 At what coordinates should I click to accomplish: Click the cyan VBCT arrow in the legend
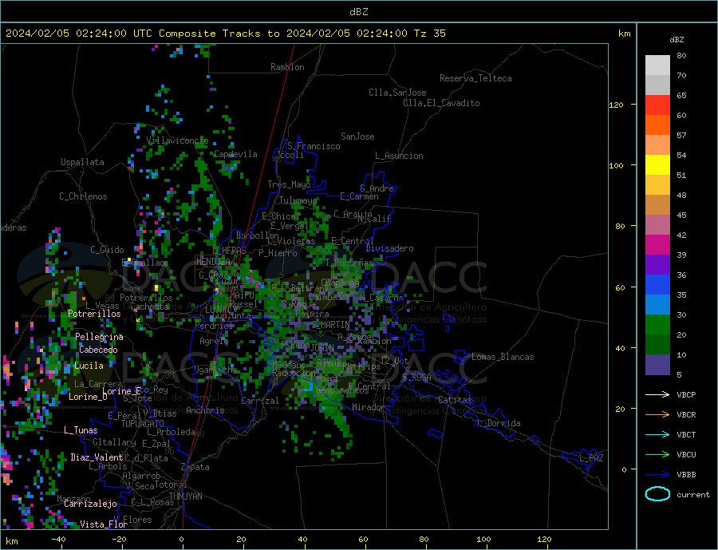[657, 434]
